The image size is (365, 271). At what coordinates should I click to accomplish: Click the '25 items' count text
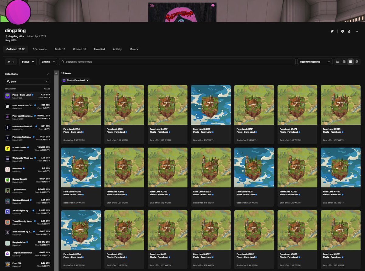click(x=66, y=73)
